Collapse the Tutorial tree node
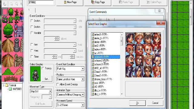This screenshot has height=109, width=194. (x=3, y=85)
